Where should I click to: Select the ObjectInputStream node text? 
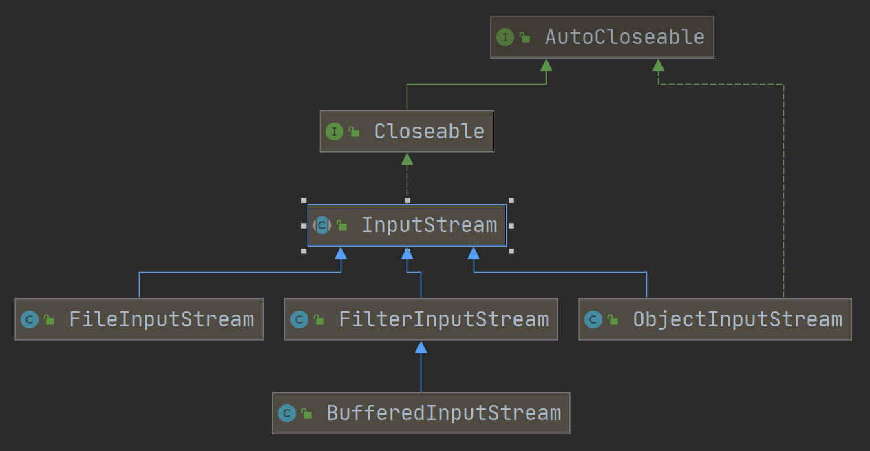coord(737,319)
